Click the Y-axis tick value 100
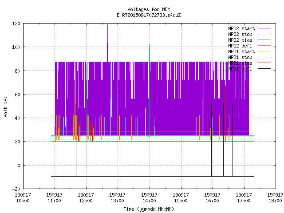This screenshot has height=213, width=284. (x=16, y=47)
